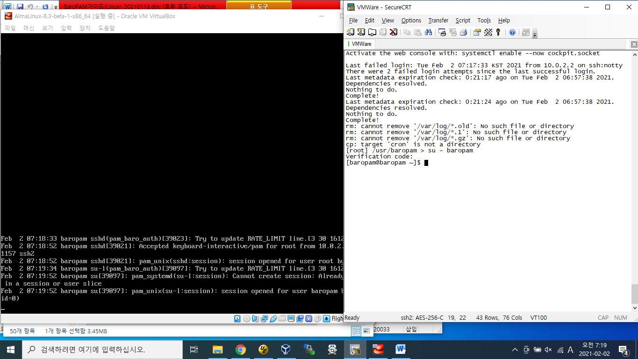Open Help menu in SecureCRT
638x359 pixels.
coord(504,21)
